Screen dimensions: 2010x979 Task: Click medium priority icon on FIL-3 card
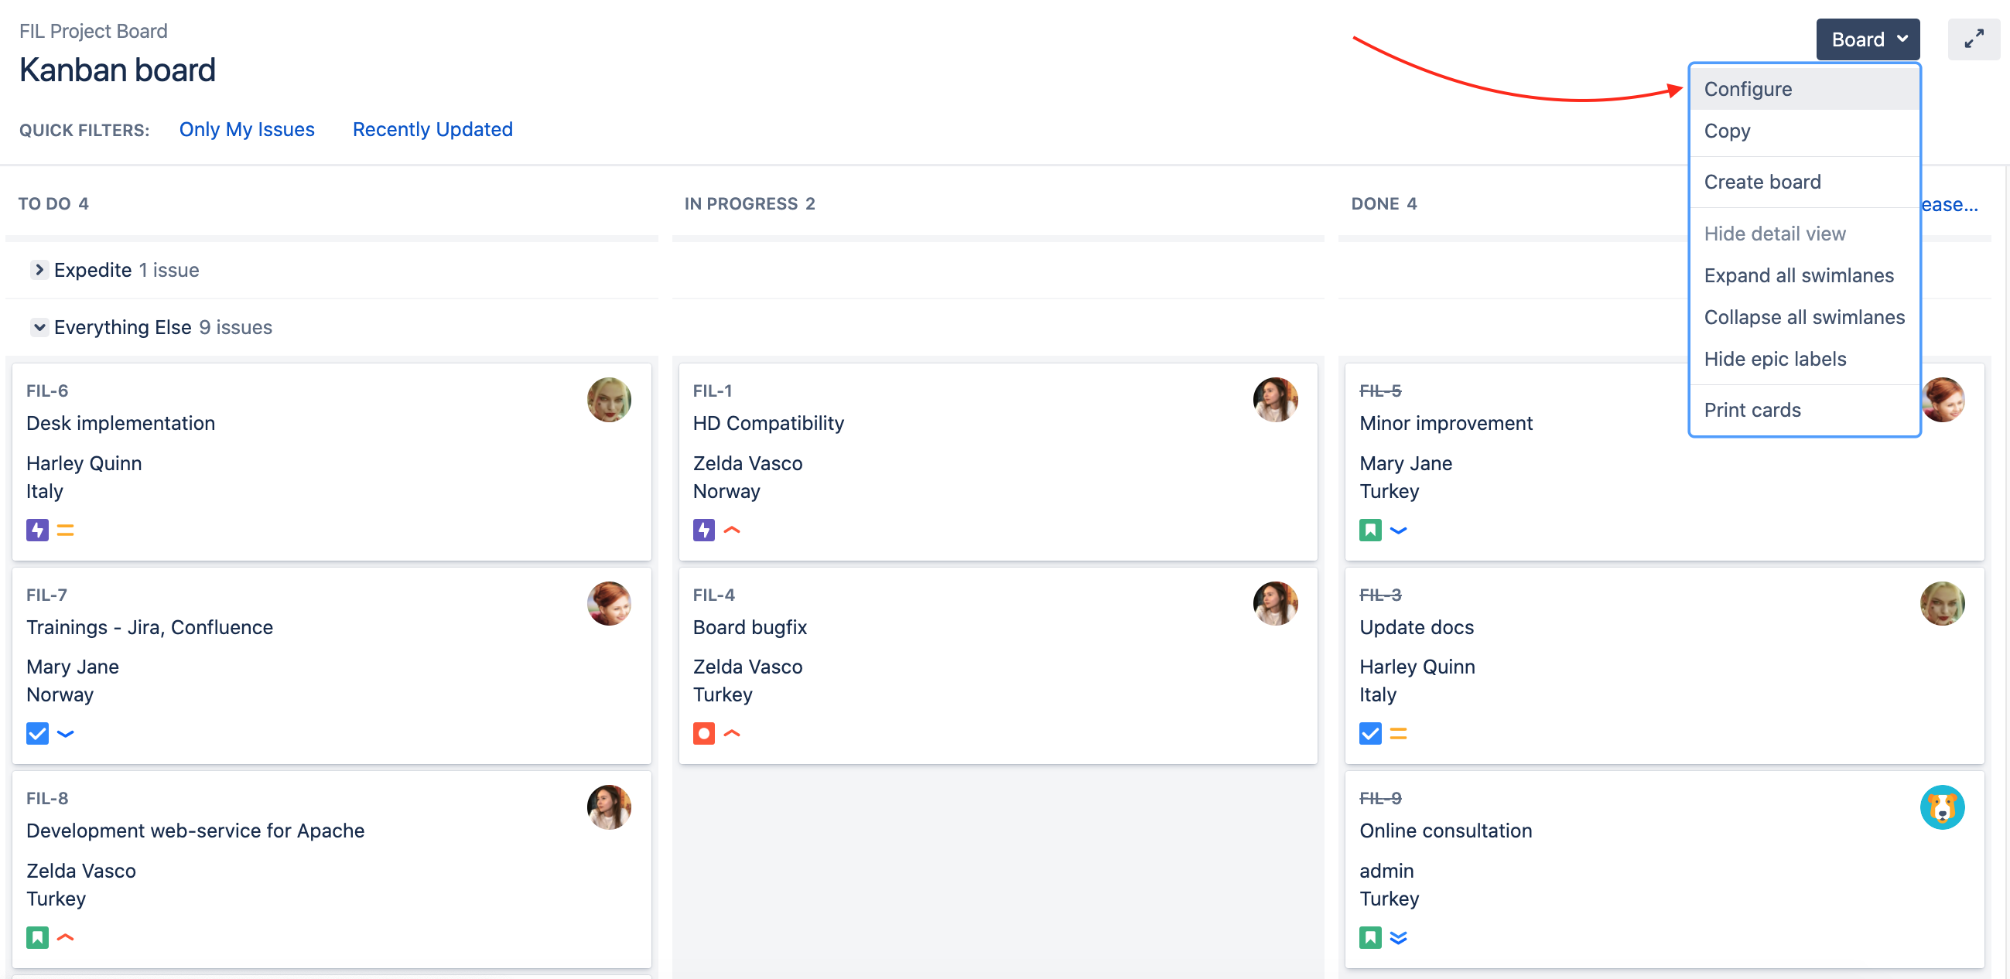click(1397, 733)
